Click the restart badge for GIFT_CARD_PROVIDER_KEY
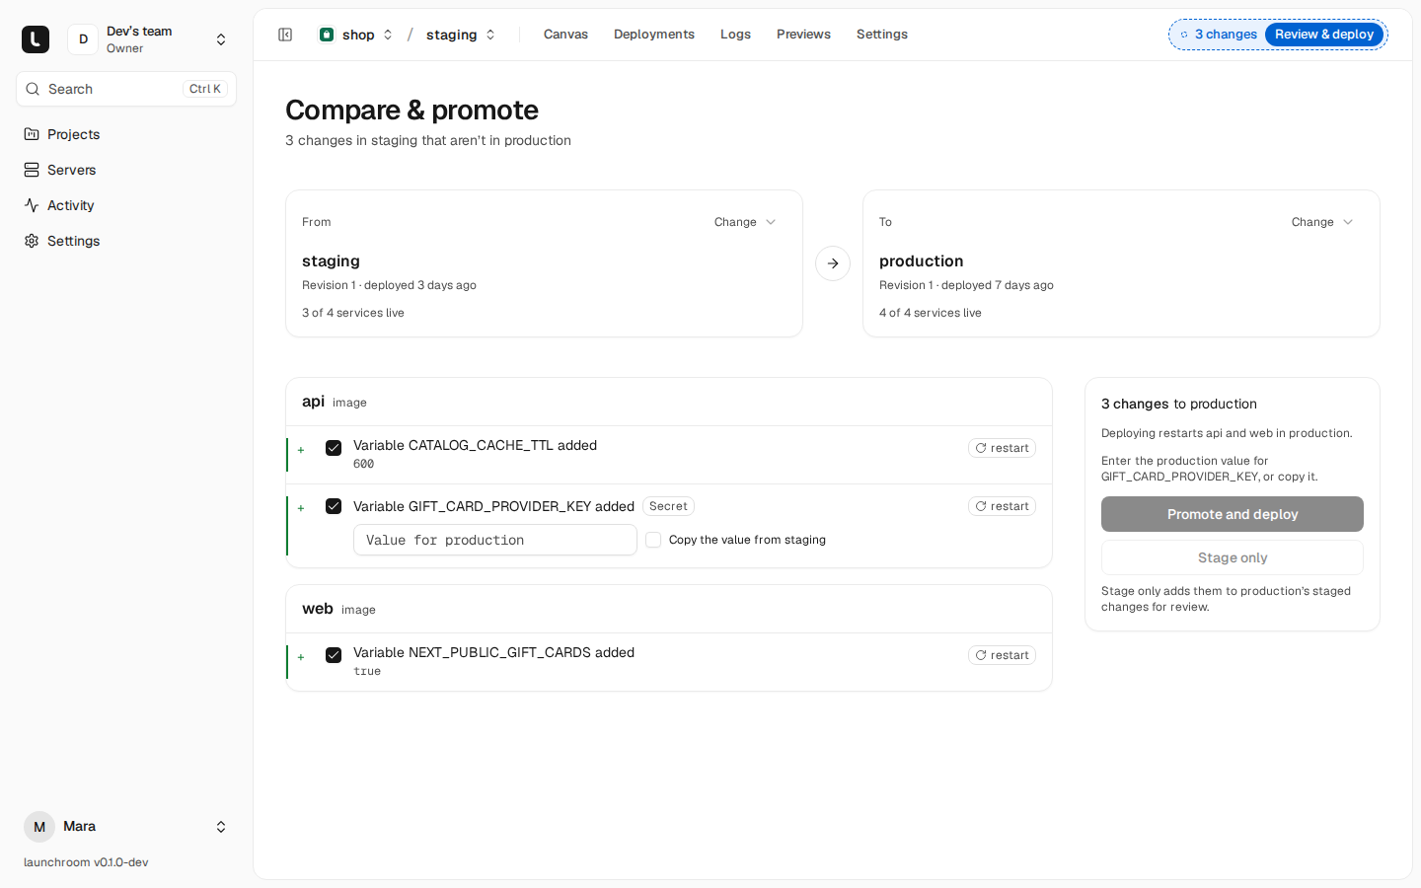The image size is (1421, 888). click(1002, 506)
